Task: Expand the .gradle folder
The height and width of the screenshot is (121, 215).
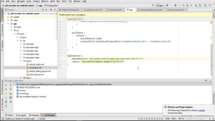Action: (8, 17)
